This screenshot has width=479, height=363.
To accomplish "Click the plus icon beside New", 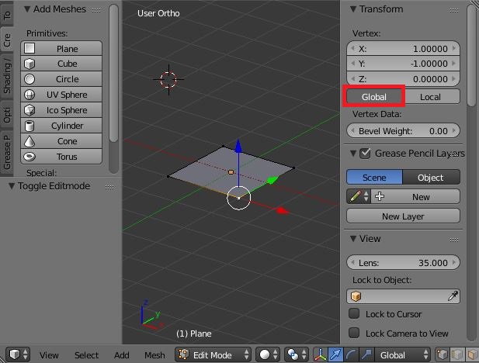I will (380, 196).
